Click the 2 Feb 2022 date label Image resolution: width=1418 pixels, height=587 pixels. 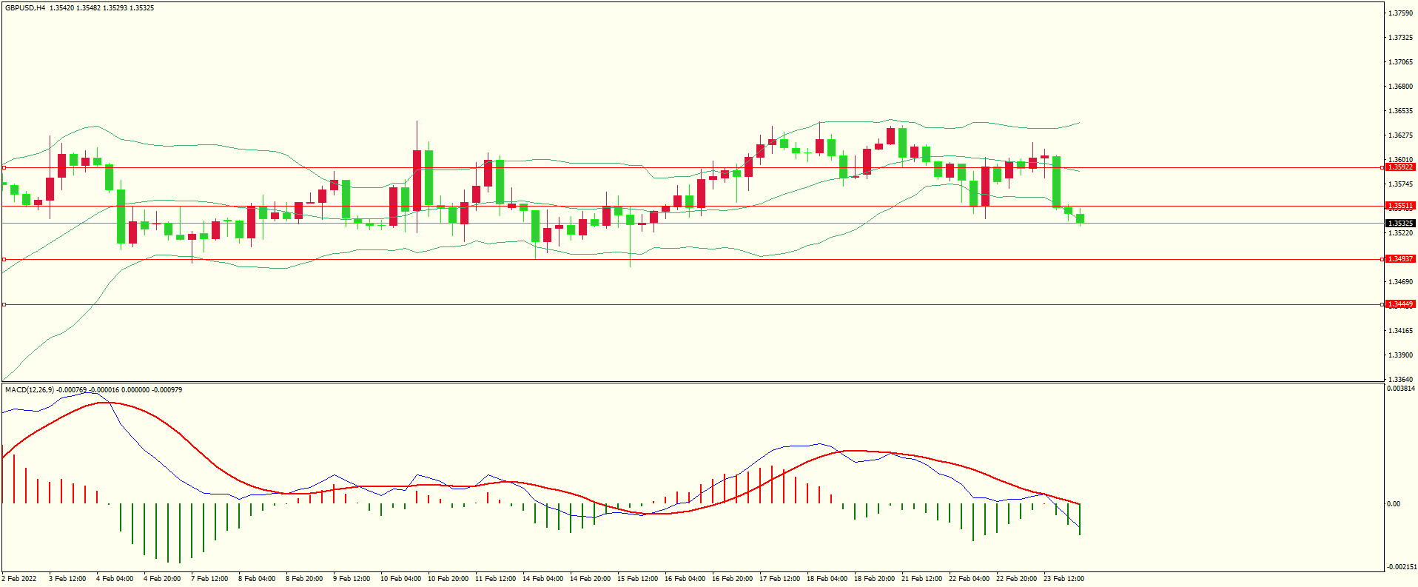tap(19, 579)
